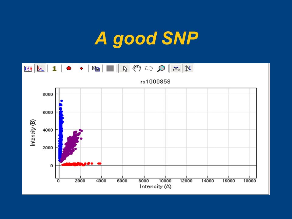Select the polar coordinates plot icon
This screenshot has height=219, width=292.
point(28,68)
